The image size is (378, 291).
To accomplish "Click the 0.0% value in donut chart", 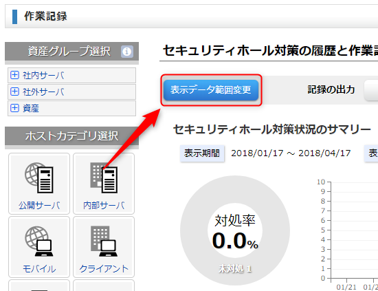I will pyautogui.click(x=235, y=241).
